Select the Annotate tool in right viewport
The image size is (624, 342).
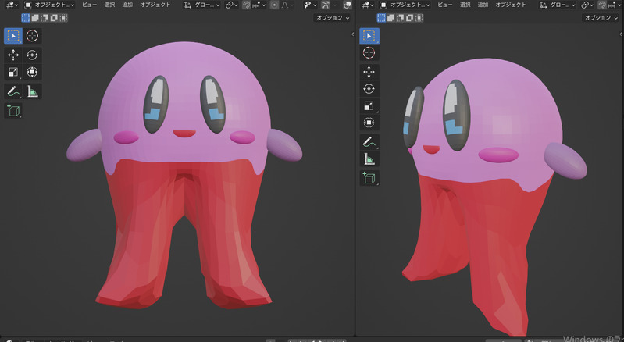369,142
